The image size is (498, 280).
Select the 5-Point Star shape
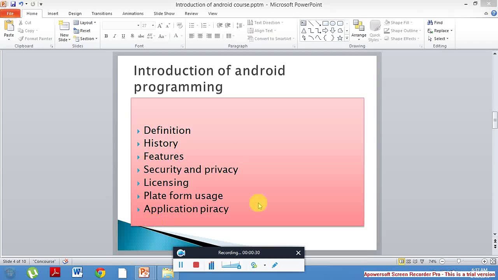340,38
